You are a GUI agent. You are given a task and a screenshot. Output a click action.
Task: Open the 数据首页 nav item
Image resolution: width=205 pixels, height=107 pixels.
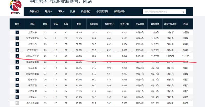pyautogui.click(x=34, y=11)
